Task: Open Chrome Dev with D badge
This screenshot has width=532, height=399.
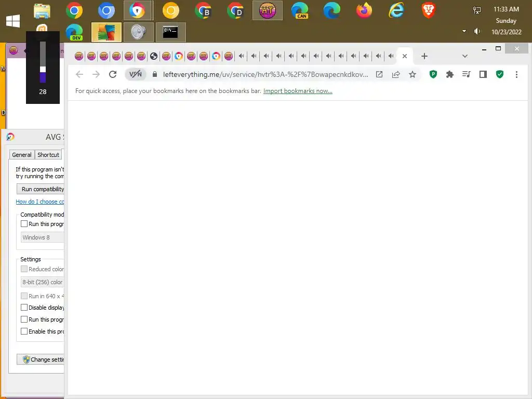Action: (235, 11)
